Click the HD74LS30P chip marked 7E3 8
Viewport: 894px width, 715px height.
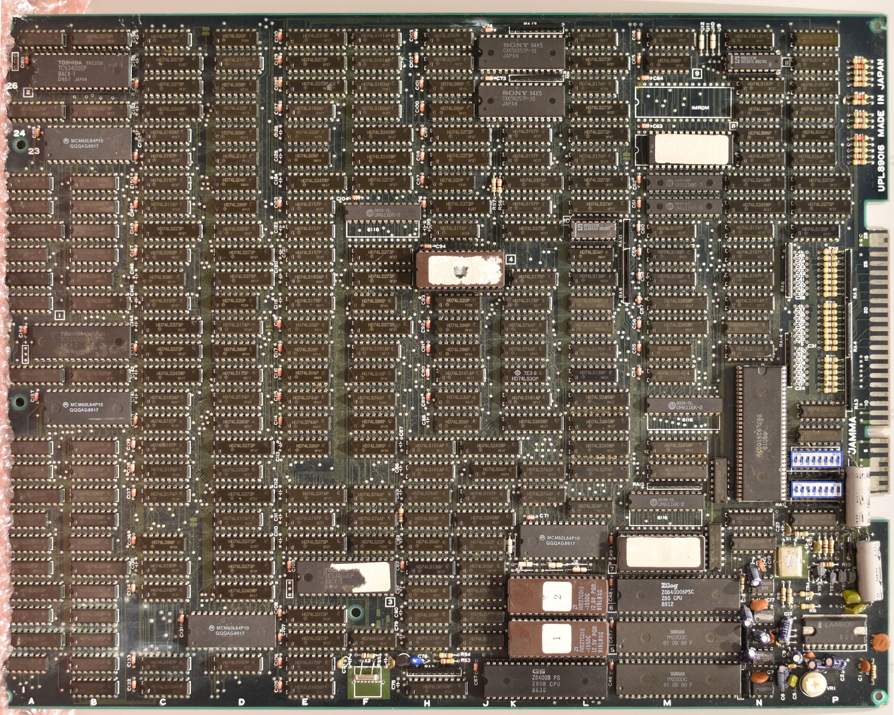[x=525, y=375]
